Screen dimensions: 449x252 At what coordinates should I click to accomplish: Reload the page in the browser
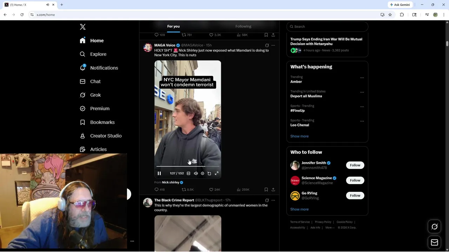22,15
